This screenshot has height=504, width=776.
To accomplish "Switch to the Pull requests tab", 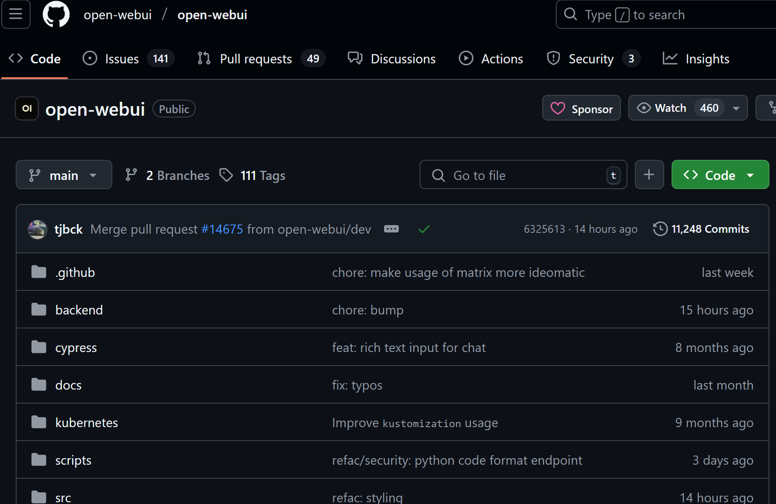I will 256,58.
